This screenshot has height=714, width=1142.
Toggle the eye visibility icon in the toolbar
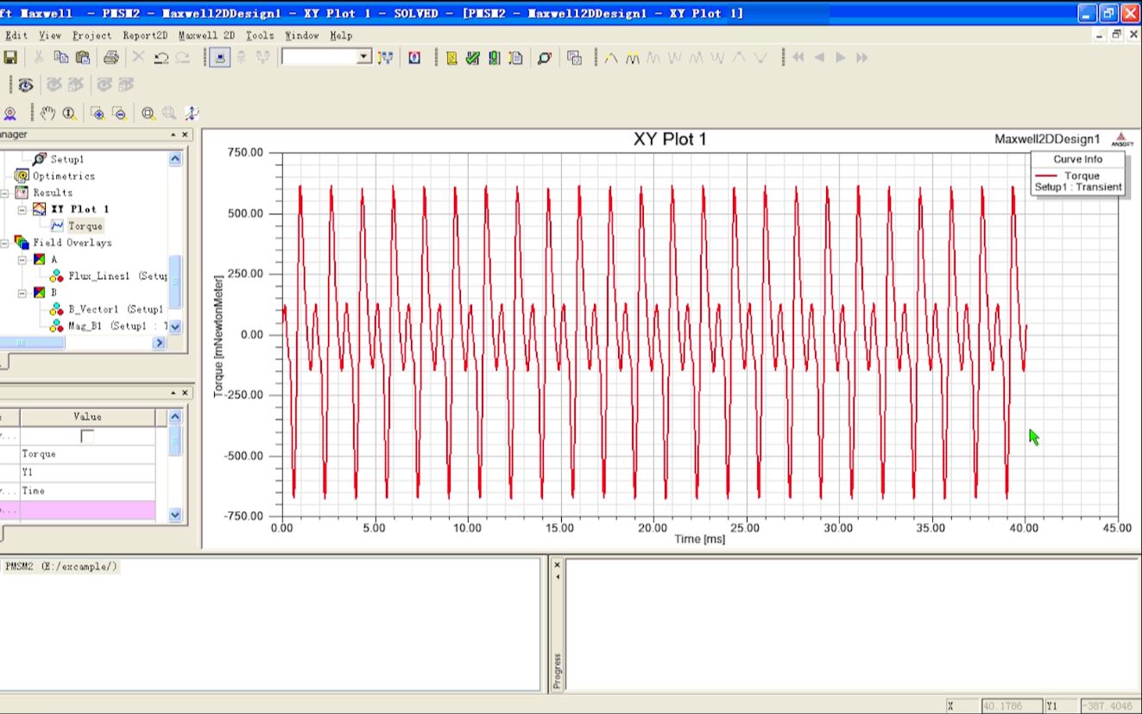(x=26, y=85)
